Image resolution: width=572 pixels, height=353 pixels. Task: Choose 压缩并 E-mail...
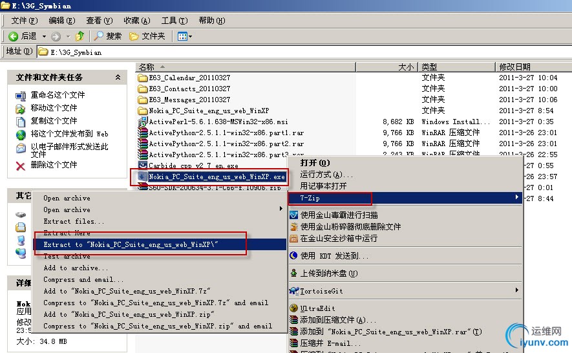pyautogui.click(x=405, y=343)
